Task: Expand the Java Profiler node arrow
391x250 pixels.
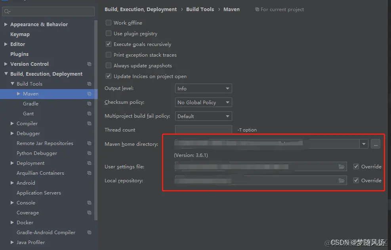Action: pyautogui.click(x=12, y=242)
